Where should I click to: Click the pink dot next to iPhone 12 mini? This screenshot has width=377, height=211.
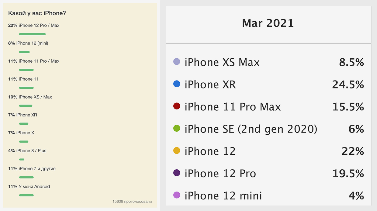(x=177, y=195)
